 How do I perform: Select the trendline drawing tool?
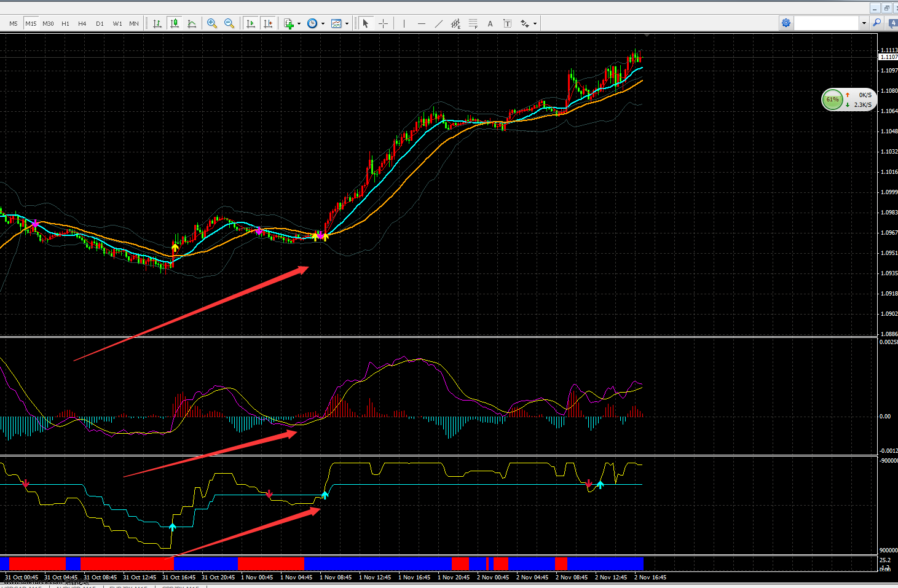click(438, 23)
